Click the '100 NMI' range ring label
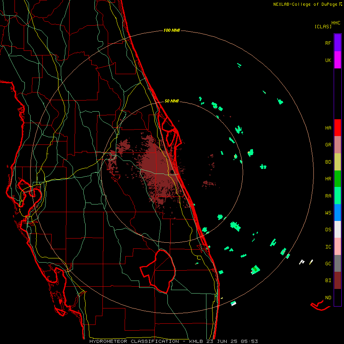Screen dimensions: 344x344 (172, 30)
